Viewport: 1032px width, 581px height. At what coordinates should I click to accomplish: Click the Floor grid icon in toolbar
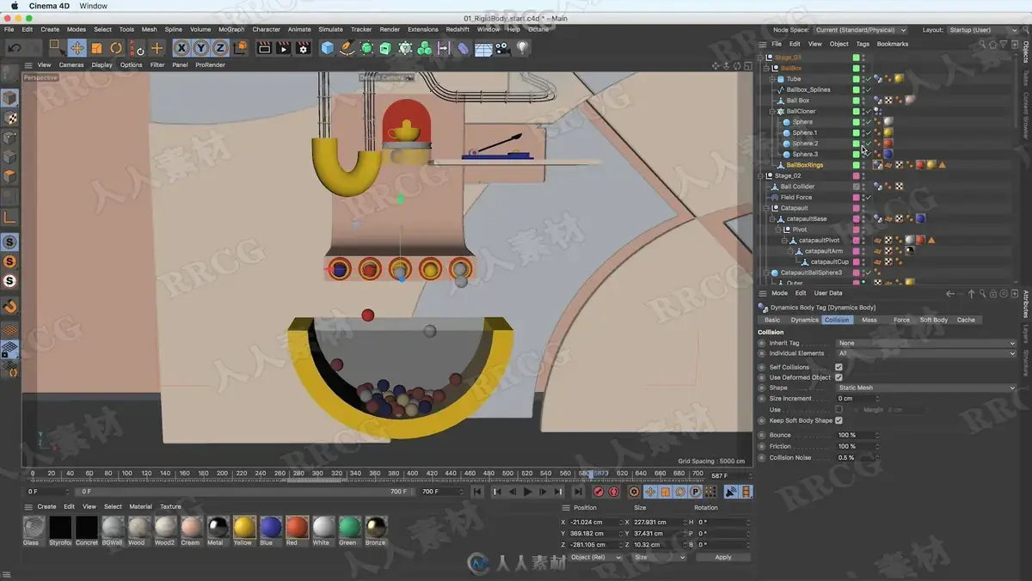tap(483, 48)
